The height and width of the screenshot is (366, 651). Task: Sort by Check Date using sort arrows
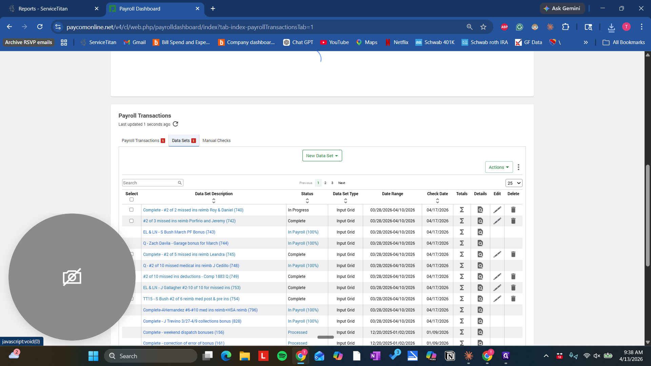(437, 201)
